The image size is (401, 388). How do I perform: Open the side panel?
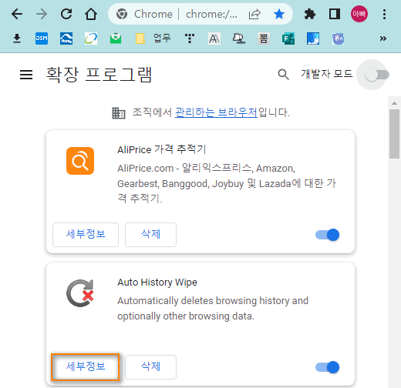[335, 14]
